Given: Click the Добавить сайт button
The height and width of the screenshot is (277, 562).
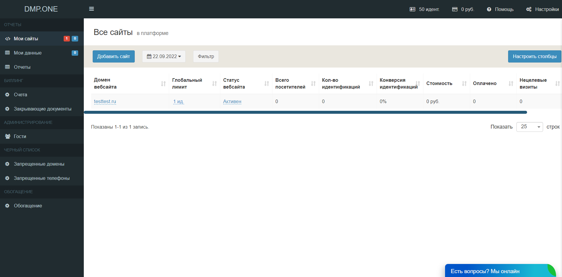Looking at the screenshot, I should (x=114, y=56).
